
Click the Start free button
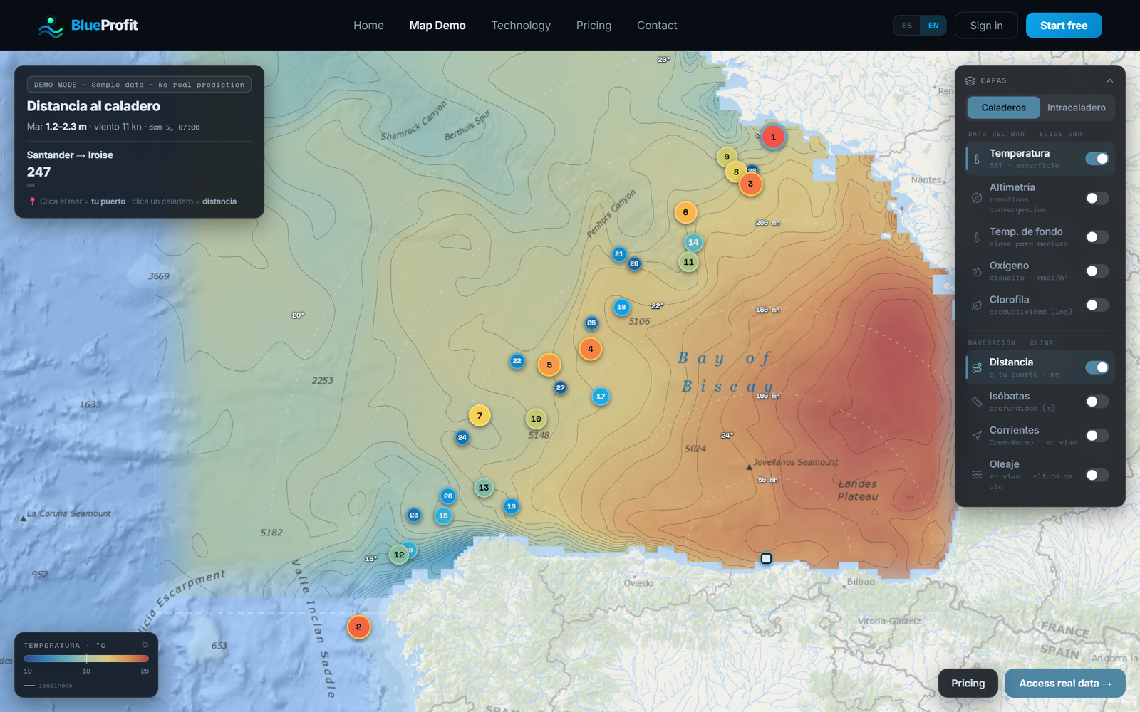click(x=1064, y=26)
